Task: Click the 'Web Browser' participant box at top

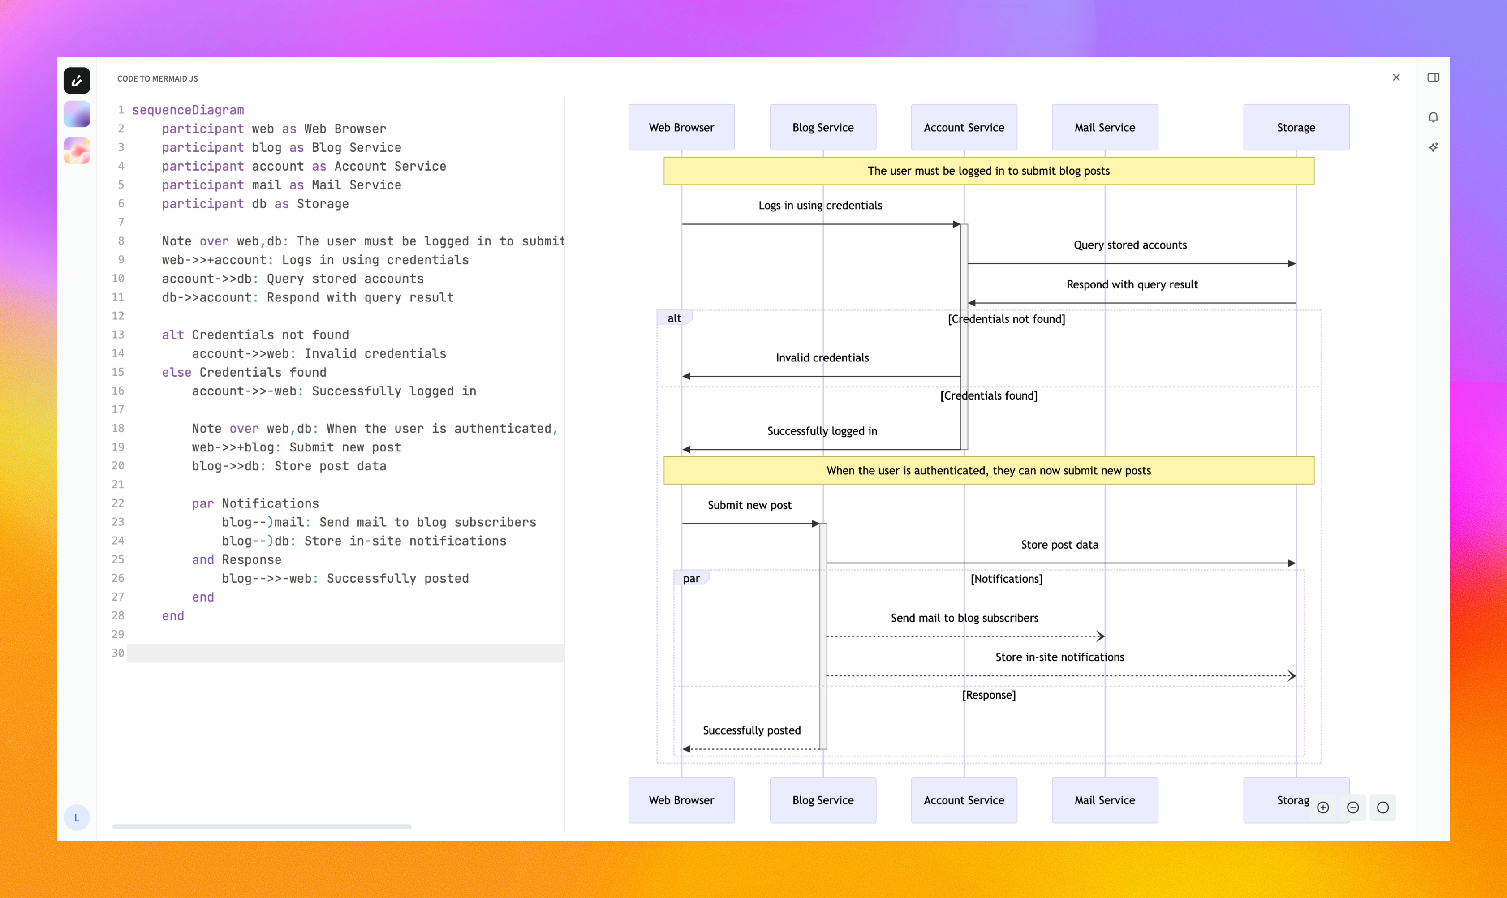Action: click(x=681, y=127)
